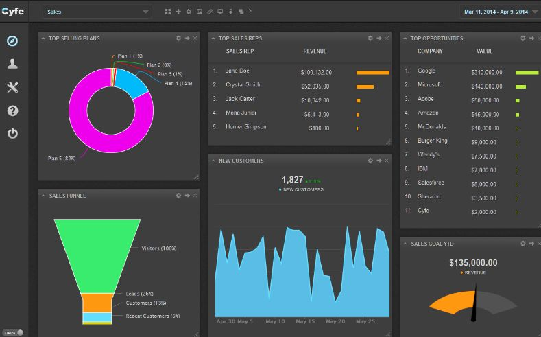This screenshot has height=337, width=541.
Task: Click the power logout icon in sidebar
Action: (x=12, y=133)
